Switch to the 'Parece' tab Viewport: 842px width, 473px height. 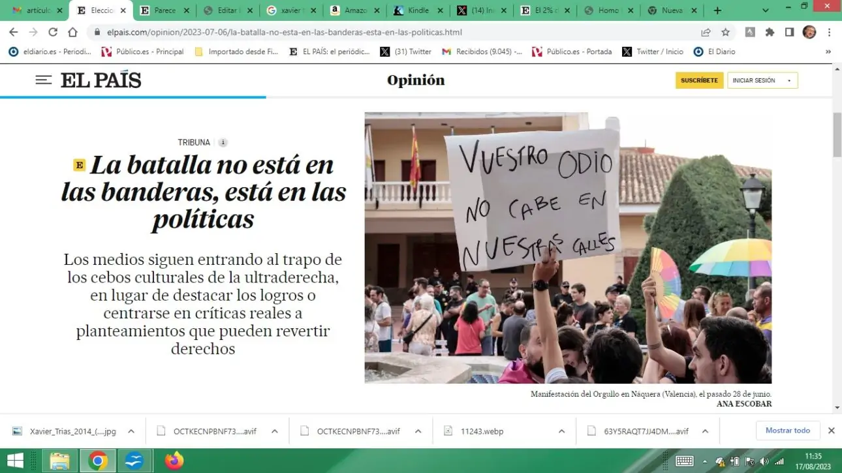tap(163, 10)
